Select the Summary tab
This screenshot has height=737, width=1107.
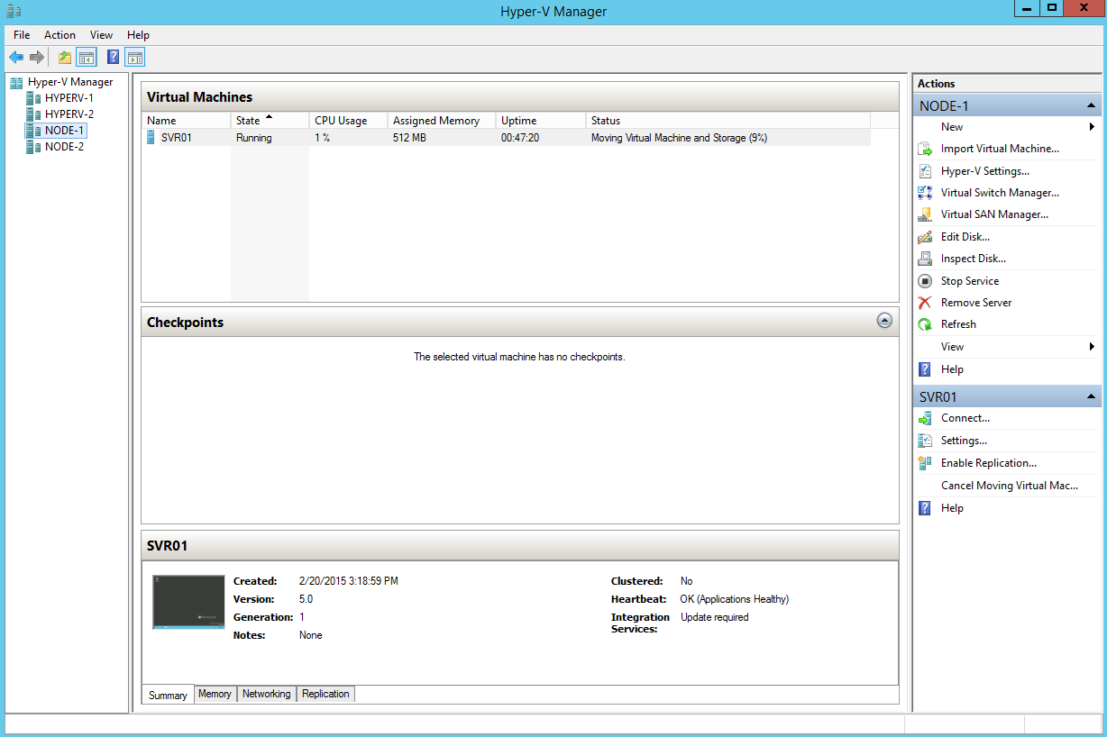click(x=168, y=695)
